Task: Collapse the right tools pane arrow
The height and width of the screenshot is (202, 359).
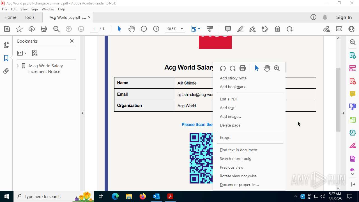Action: (x=343, y=113)
